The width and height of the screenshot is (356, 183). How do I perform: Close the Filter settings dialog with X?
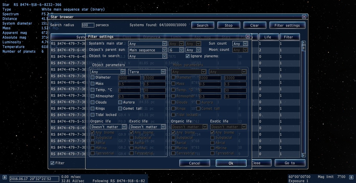point(248,36)
